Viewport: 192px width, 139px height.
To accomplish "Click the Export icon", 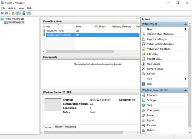I will (143, 120).
